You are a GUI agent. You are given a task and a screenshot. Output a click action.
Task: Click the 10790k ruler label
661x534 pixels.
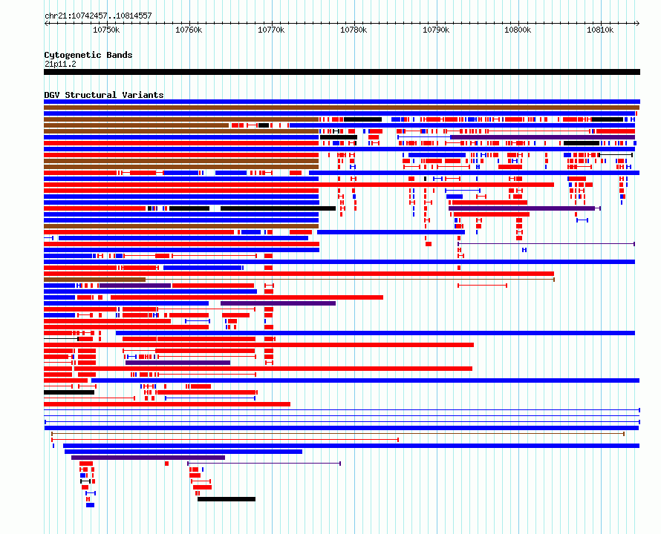tap(436, 30)
